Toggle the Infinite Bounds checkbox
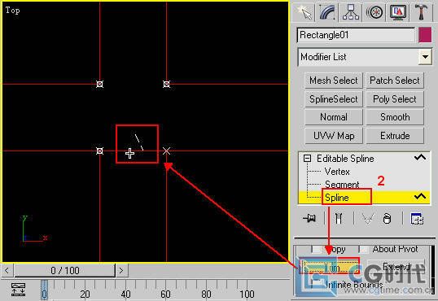The height and width of the screenshot is (301, 438). [317, 284]
